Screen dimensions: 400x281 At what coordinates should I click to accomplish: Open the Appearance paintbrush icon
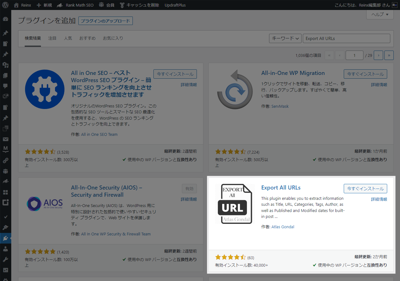[5, 227]
